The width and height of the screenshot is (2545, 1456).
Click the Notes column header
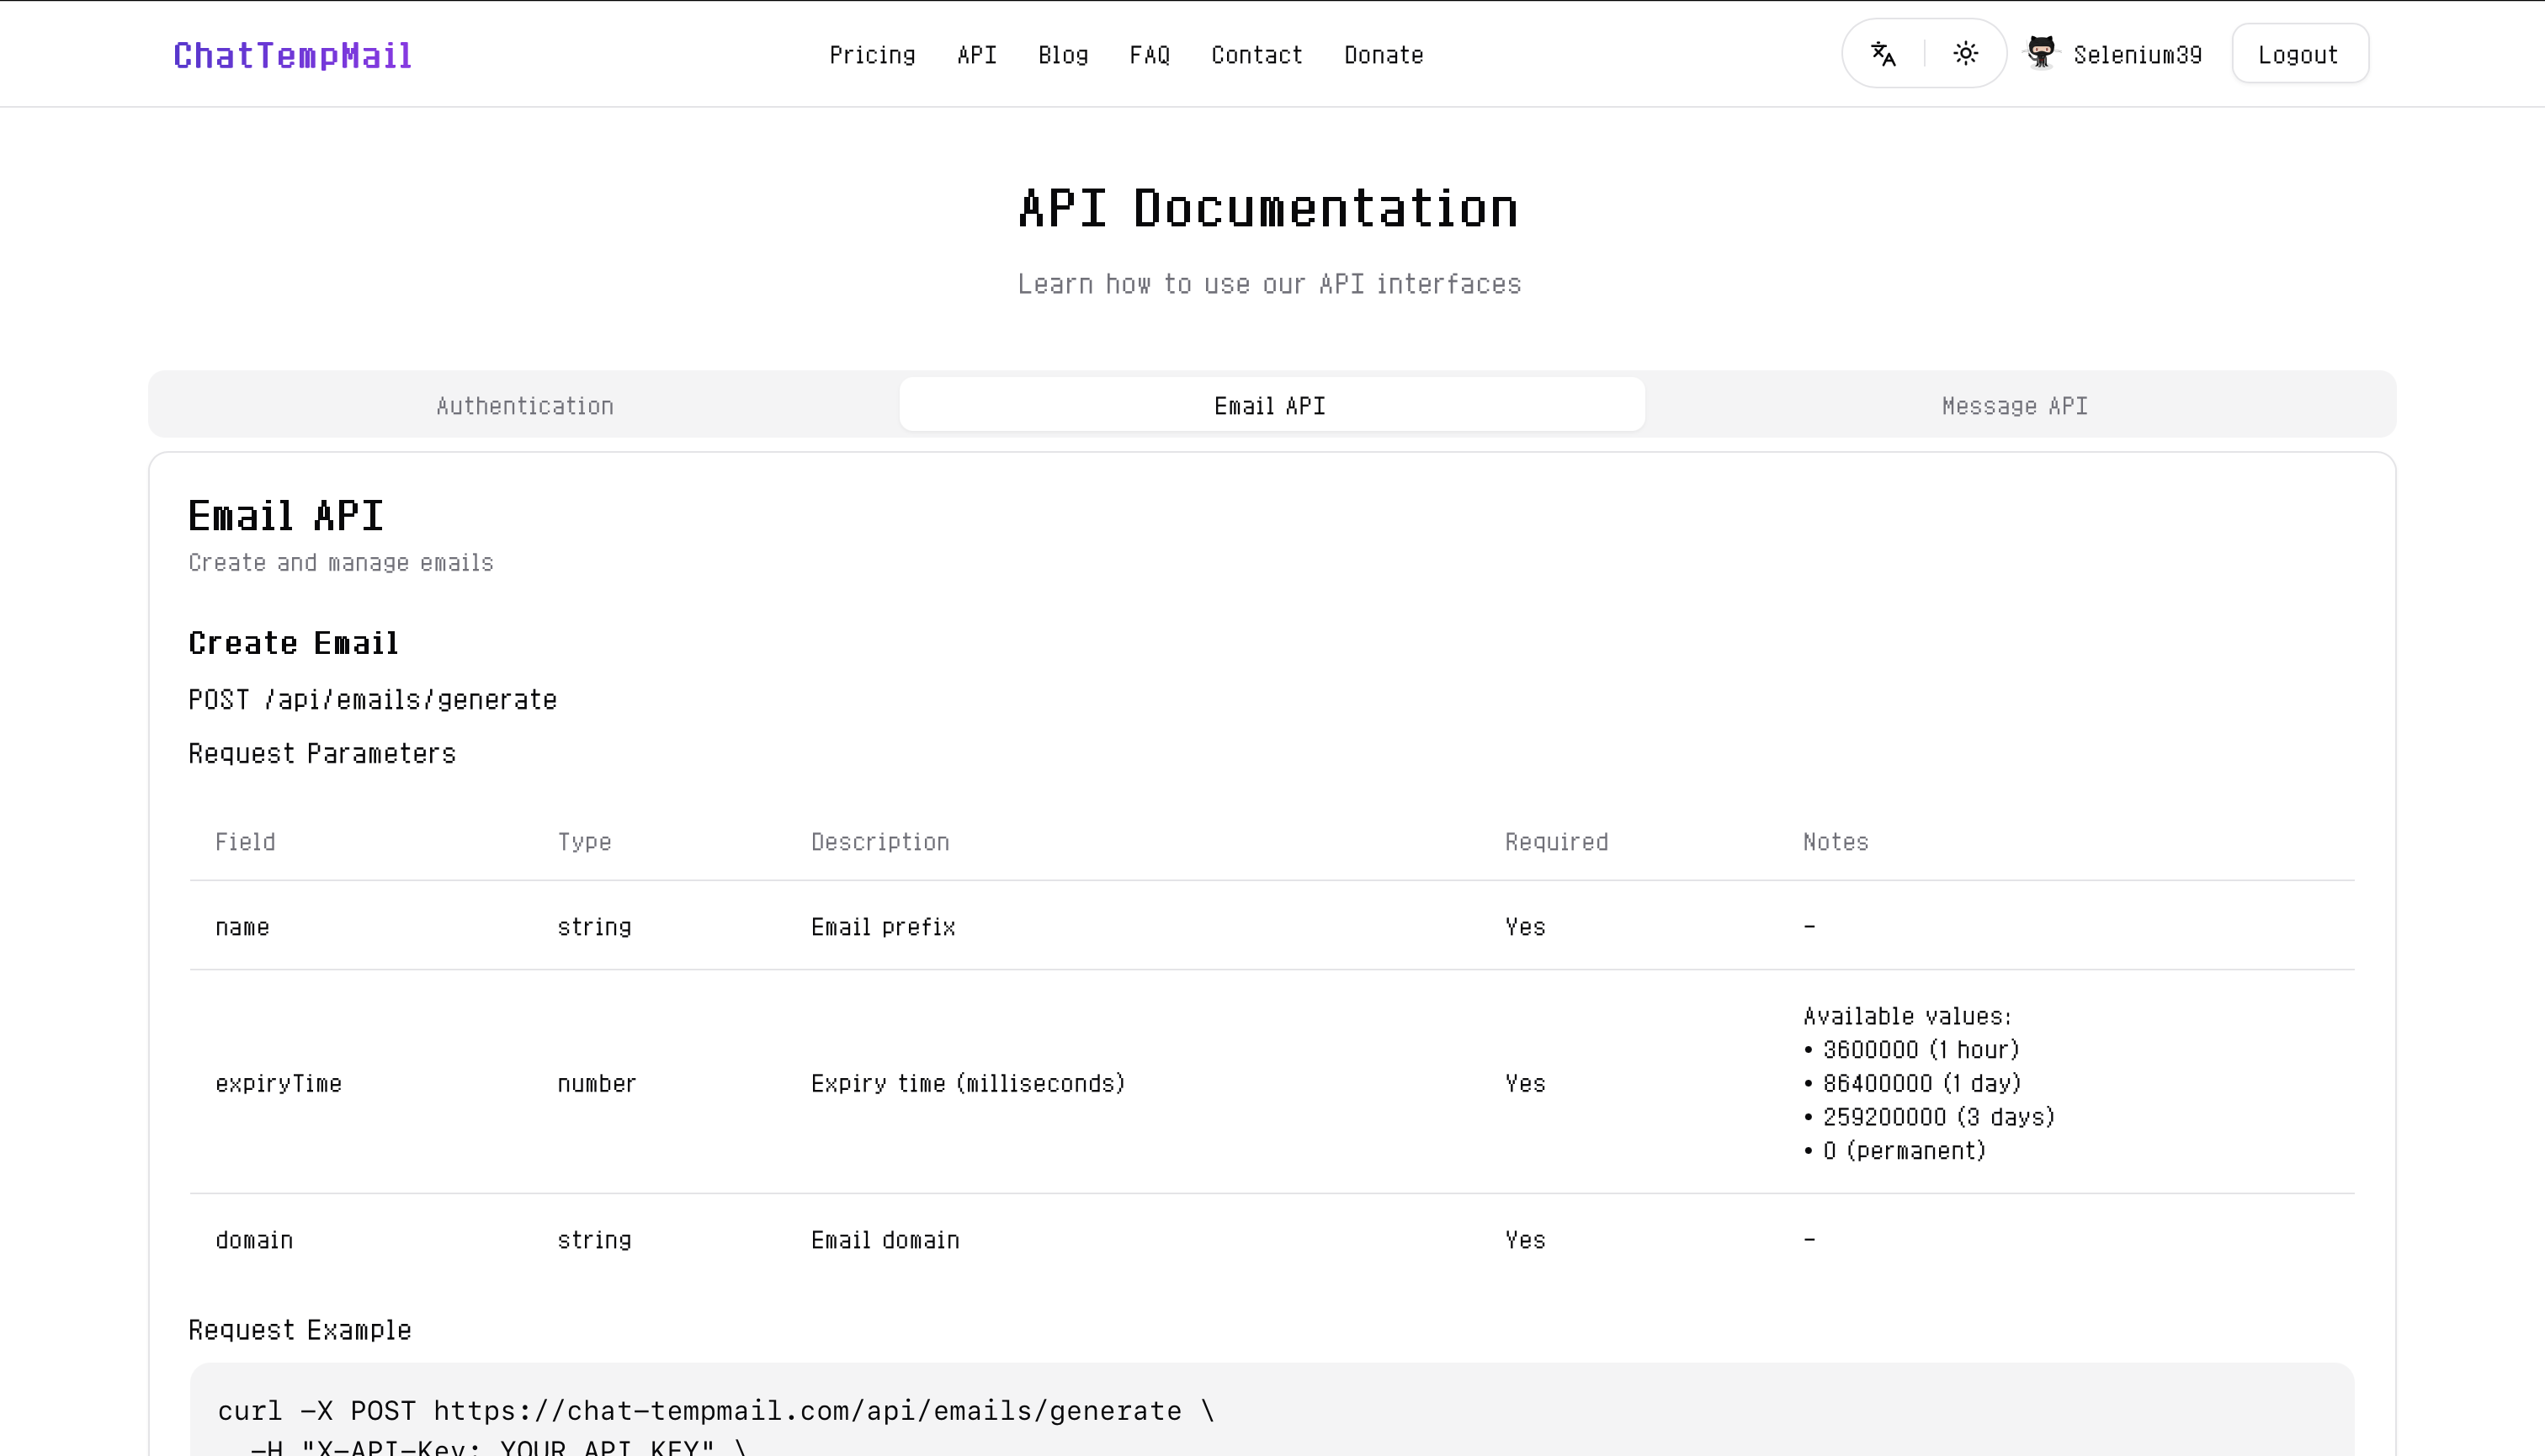point(1835,842)
